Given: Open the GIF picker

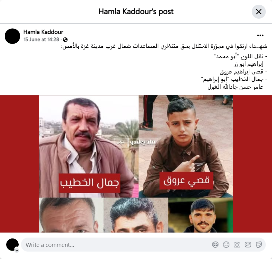Looking at the screenshot, I should (248, 245).
